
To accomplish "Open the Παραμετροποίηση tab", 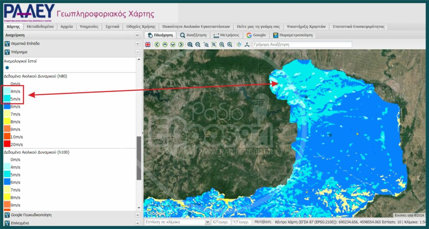I will tap(292, 36).
